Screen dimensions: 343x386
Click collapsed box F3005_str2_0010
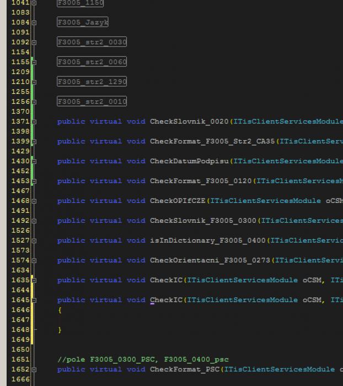(92, 101)
